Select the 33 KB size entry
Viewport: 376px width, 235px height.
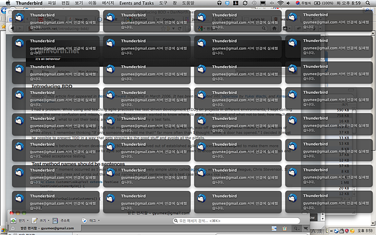coord(344,137)
